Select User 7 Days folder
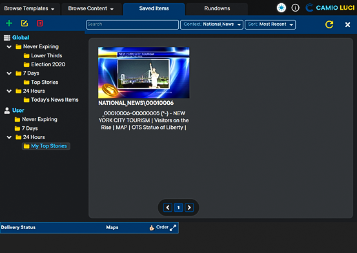The width and height of the screenshot is (357, 253). (x=26, y=128)
